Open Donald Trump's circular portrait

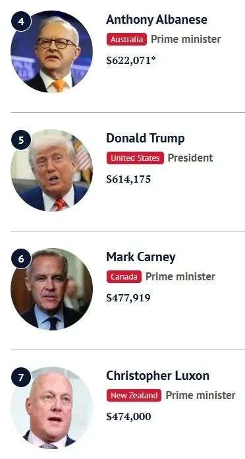click(52, 170)
